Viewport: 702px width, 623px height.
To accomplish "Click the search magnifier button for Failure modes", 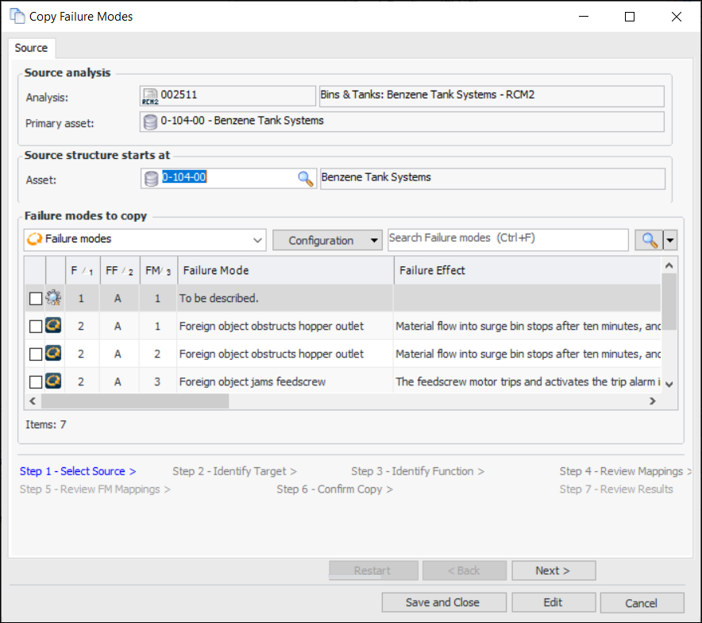I will pyautogui.click(x=650, y=240).
